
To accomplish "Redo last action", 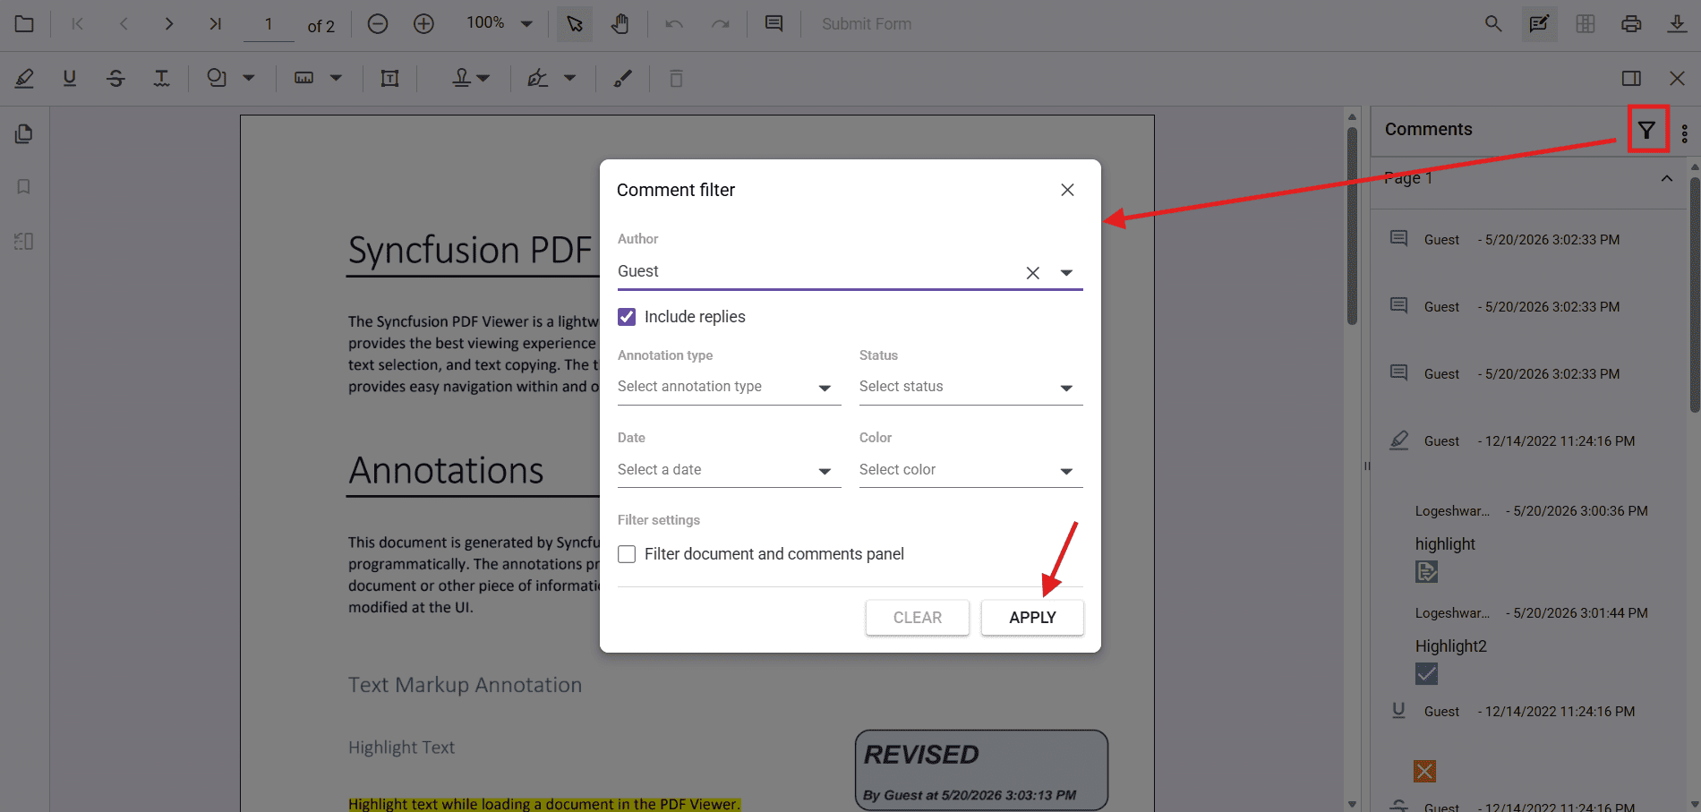I will click(x=721, y=24).
